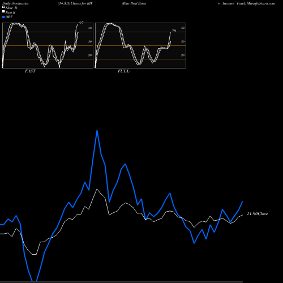This screenshot has width=283, height=283.
Task: Click the FAST stochastic chart panel
Action: (48, 45)
